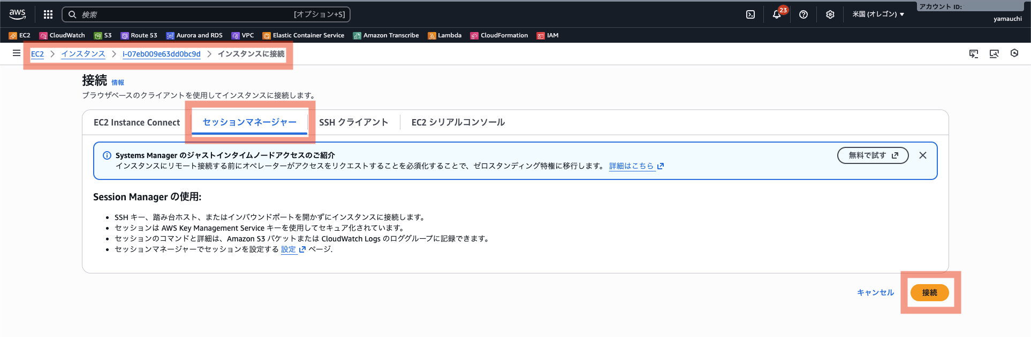Screen dimensions: 1031x337
Task: Toggle the hamburger side navigation menu
Action: [17, 53]
